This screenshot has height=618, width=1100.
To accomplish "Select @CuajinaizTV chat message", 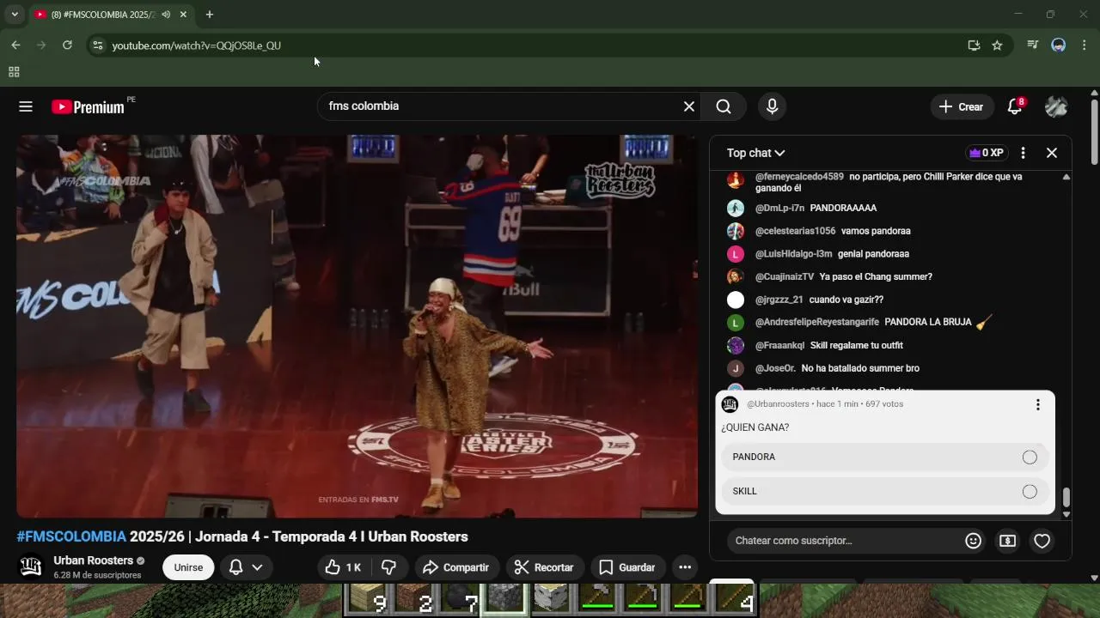I will (x=889, y=276).
